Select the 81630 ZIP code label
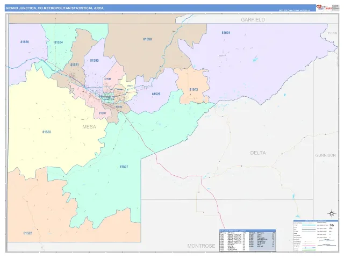Screen dimensions: 344x258 (x=147, y=39)
